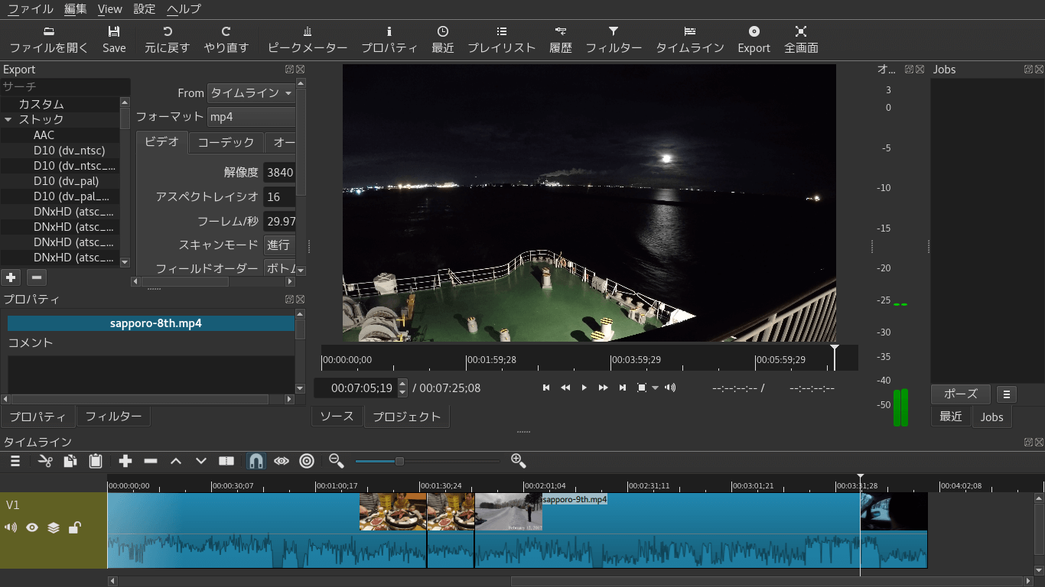Increase the timecode spinner value
Screen dimensions: 1045x587
pyautogui.click(x=403, y=384)
